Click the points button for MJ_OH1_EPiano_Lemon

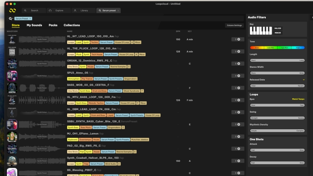point(237,137)
